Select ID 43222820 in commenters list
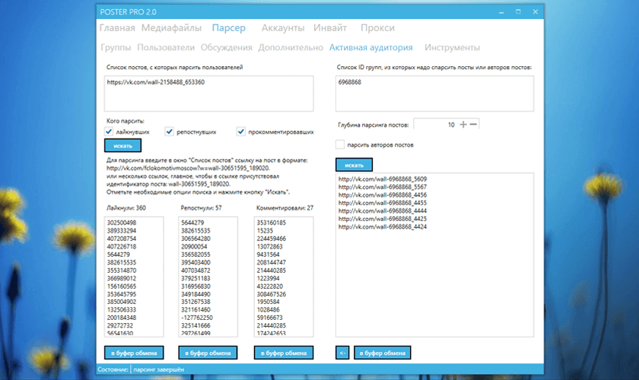This screenshot has height=380, width=639. [x=269, y=287]
